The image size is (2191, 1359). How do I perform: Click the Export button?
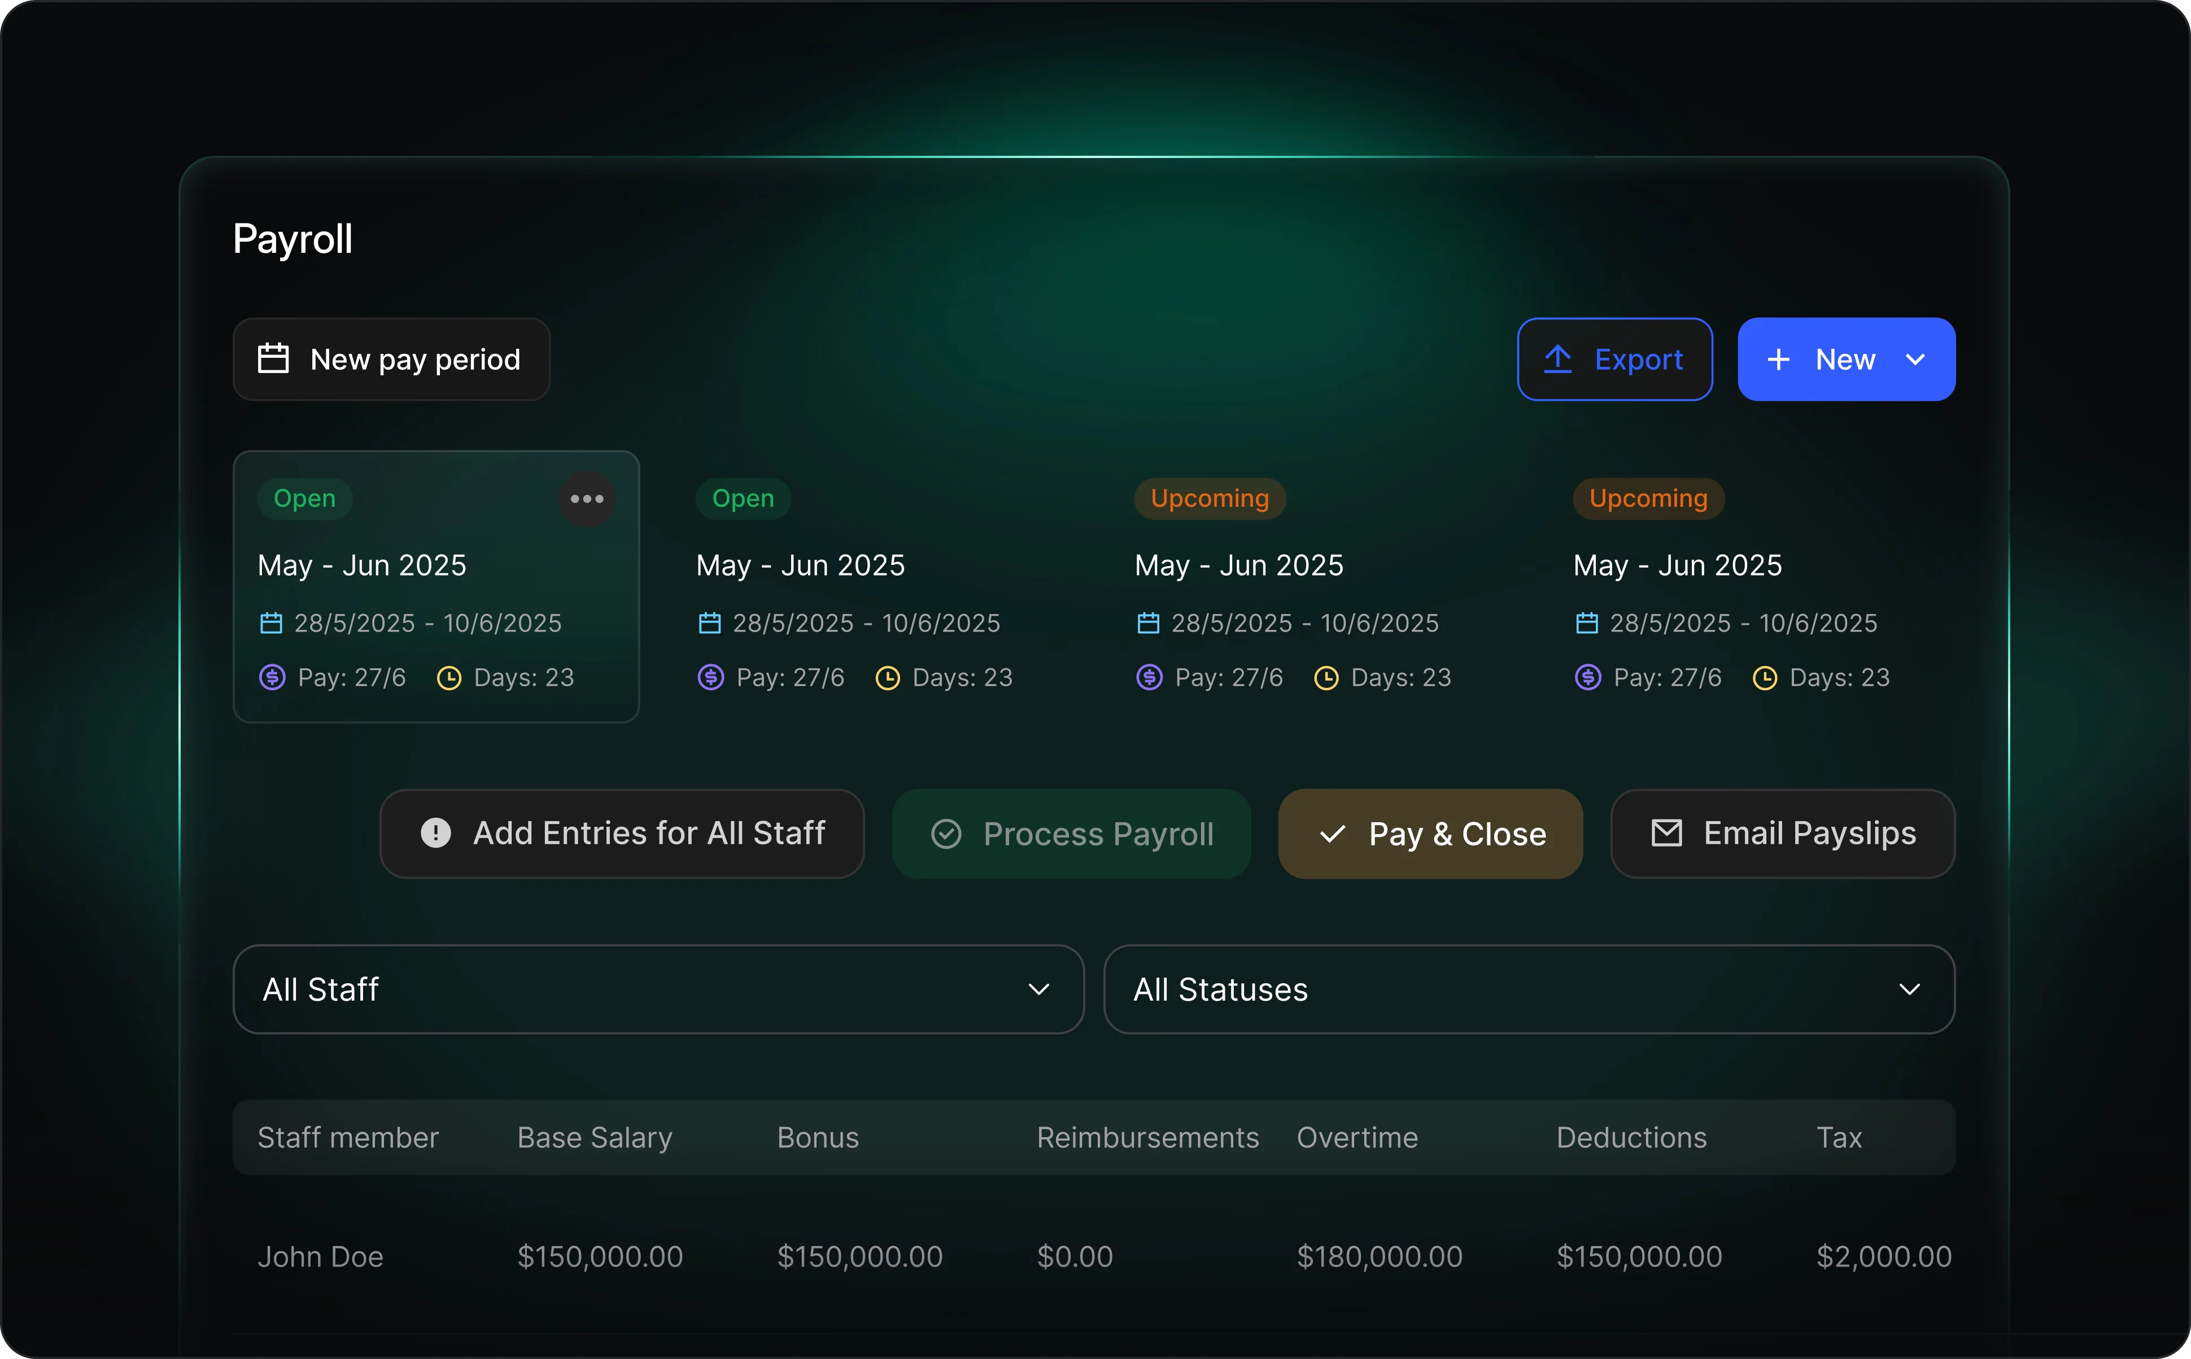coord(1614,360)
